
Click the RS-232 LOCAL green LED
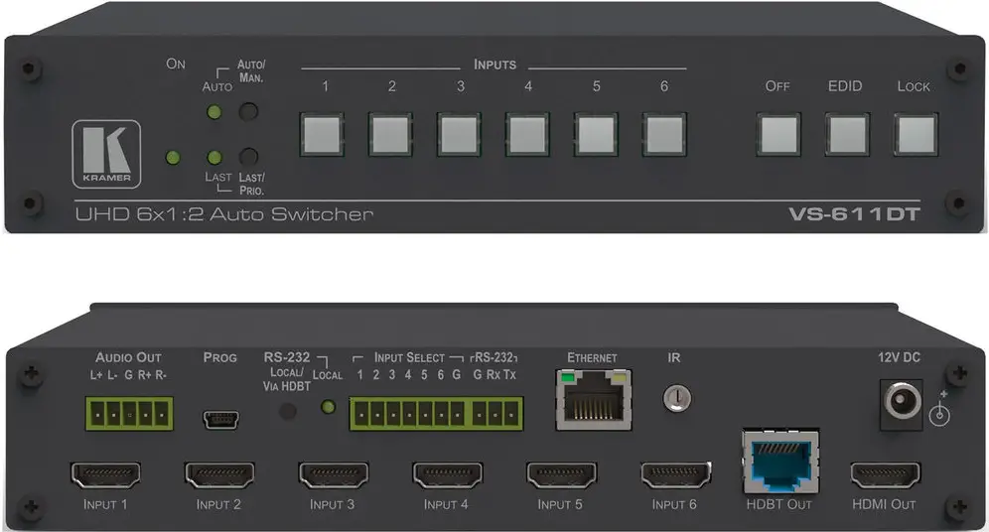tap(328, 407)
